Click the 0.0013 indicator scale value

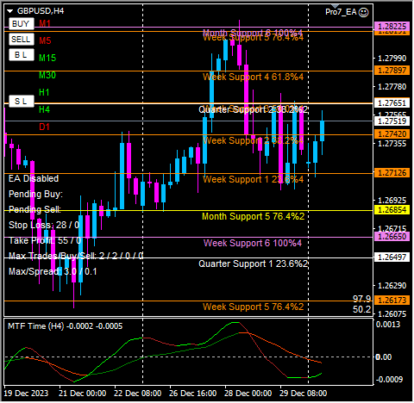click(x=388, y=325)
